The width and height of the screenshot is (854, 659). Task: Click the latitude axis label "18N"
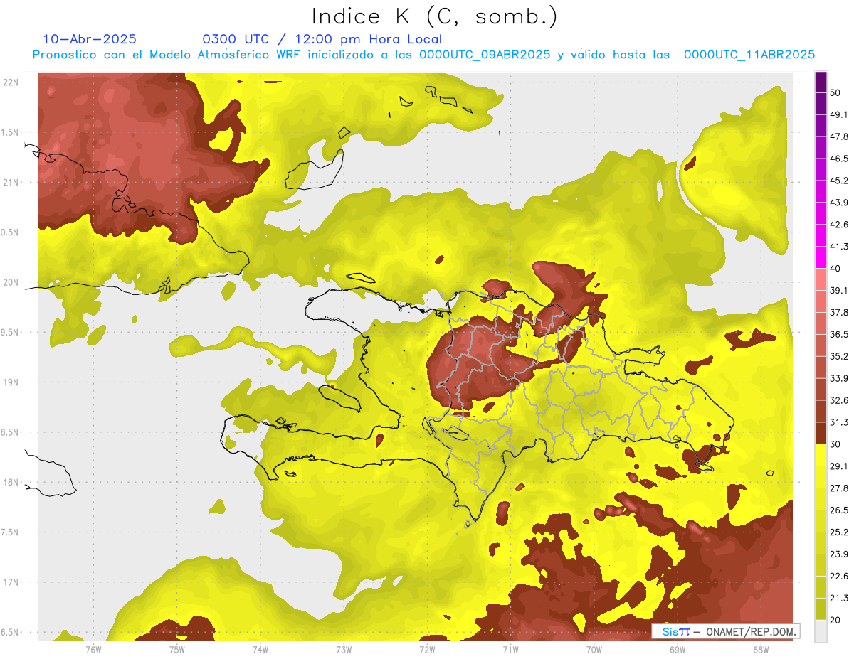[x=12, y=483]
